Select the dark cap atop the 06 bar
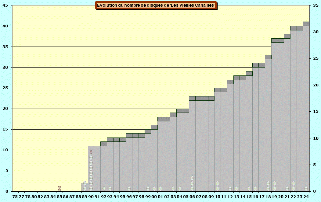321x202 pixels. [x=192, y=98]
